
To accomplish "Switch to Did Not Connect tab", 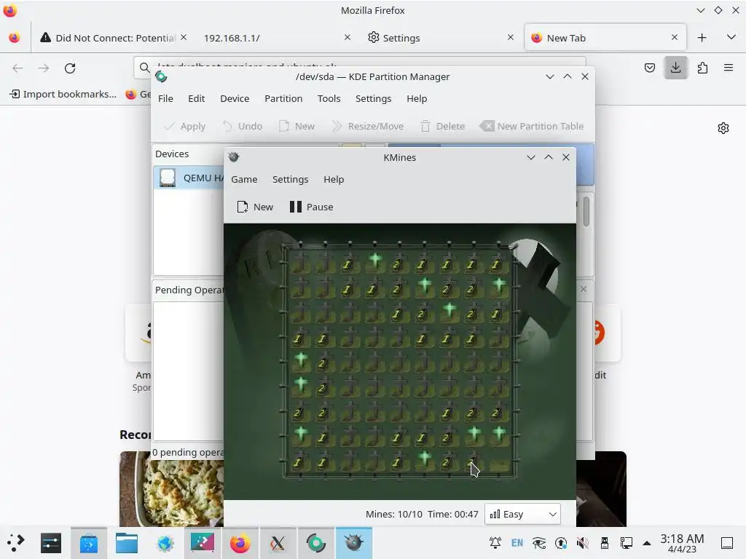I will (113, 38).
